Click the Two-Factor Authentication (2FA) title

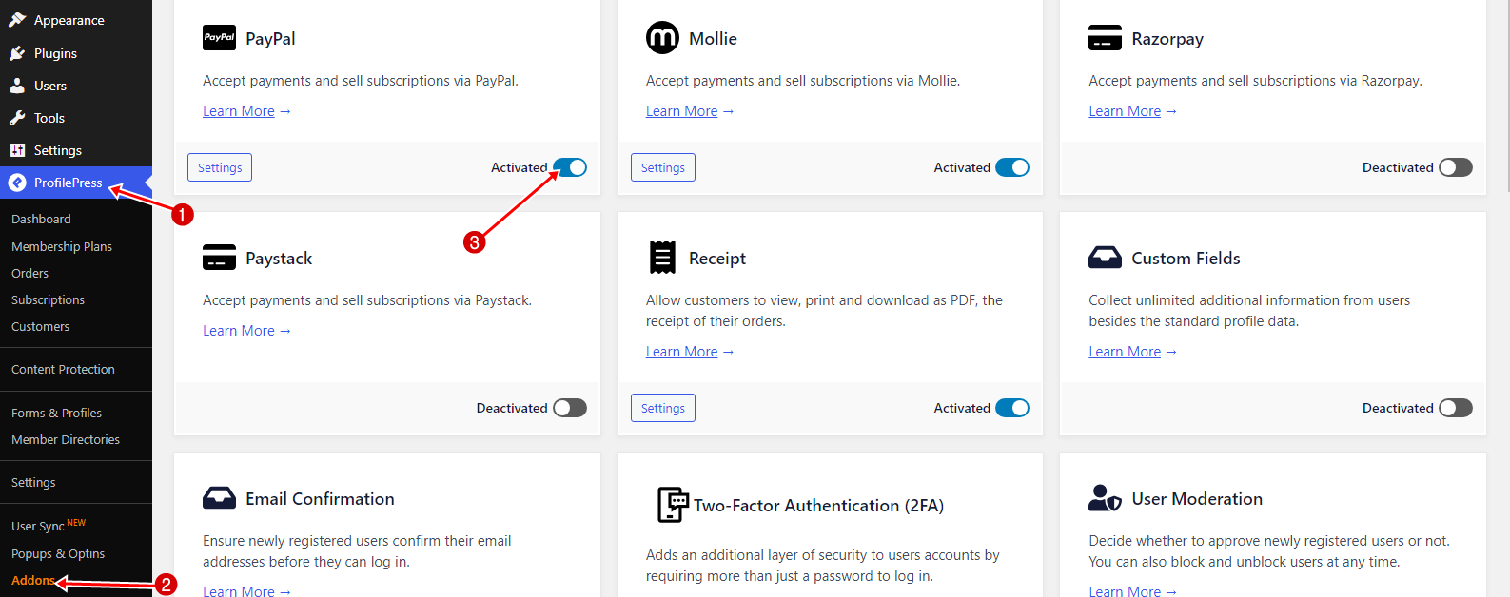pos(818,506)
